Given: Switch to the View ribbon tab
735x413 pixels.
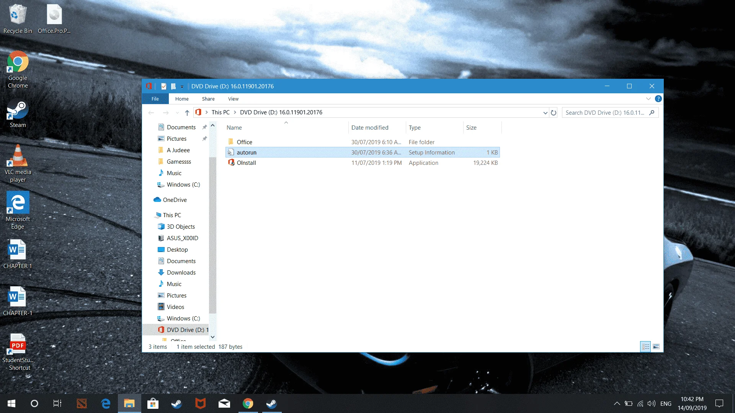Looking at the screenshot, I should 233,99.
